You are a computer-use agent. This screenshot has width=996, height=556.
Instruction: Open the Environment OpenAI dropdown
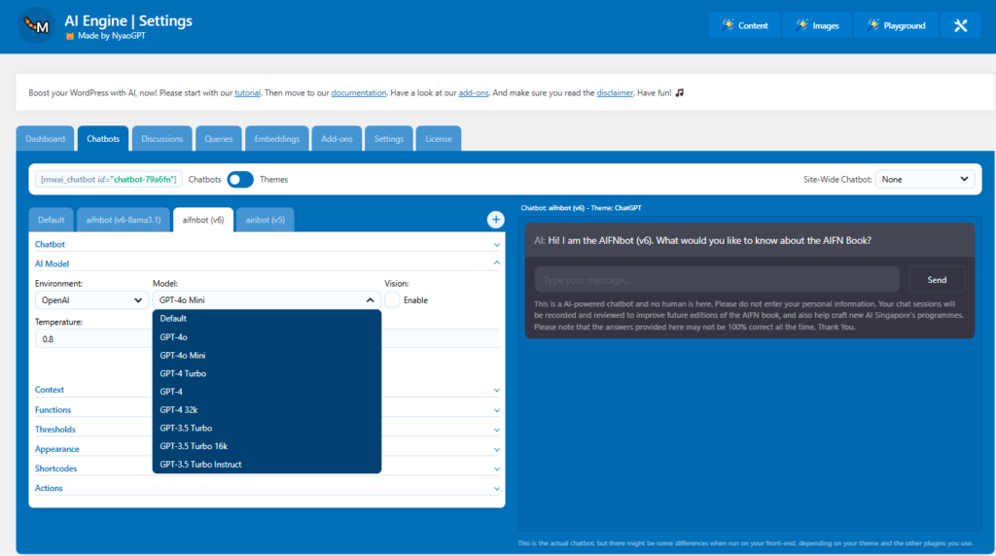(x=91, y=300)
